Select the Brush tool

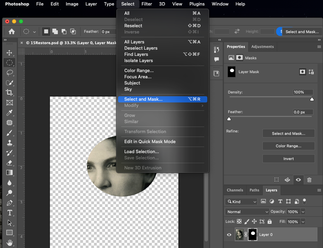pos(10,133)
